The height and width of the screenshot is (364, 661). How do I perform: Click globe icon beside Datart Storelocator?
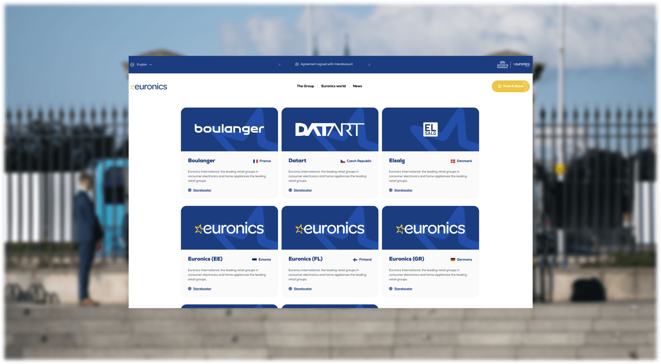(x=290, y=190)
